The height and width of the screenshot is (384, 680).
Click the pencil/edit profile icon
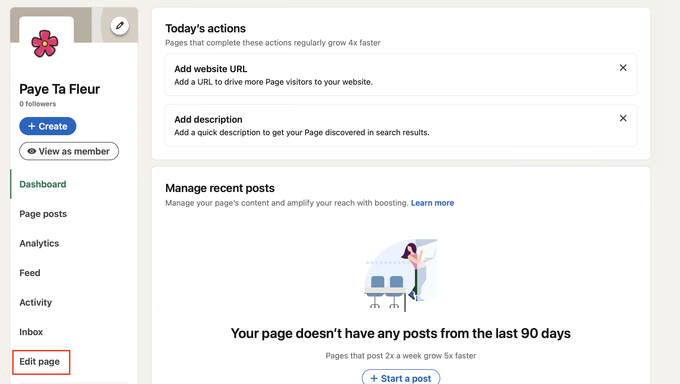119,25
